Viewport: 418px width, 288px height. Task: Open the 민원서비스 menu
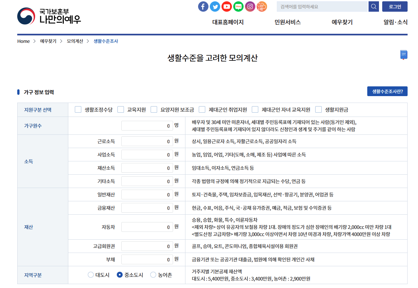(288, 22)
